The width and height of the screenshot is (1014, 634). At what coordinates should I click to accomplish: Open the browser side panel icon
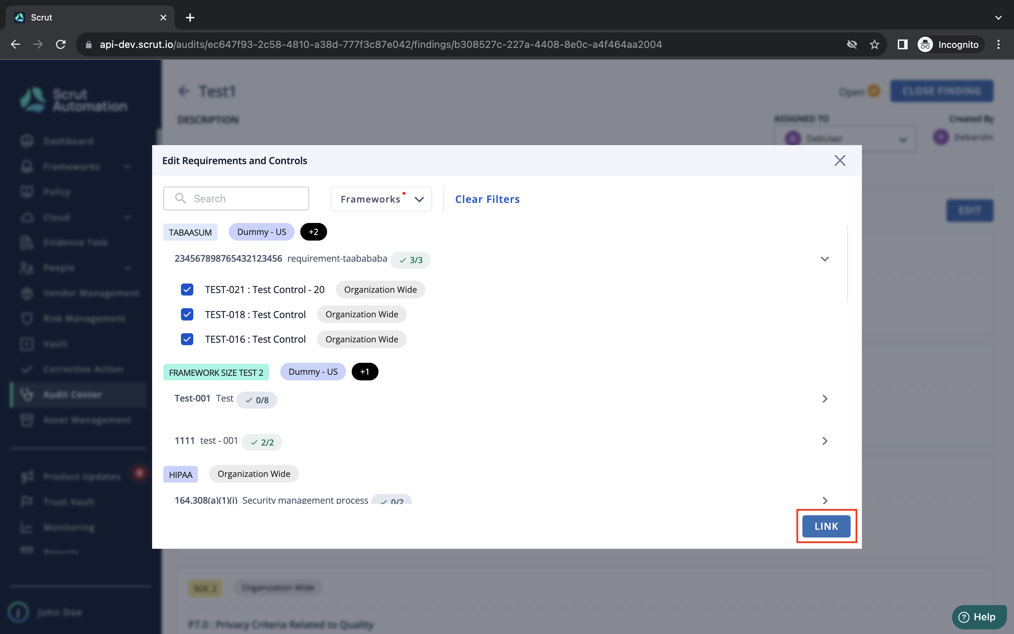pos(902,44)
